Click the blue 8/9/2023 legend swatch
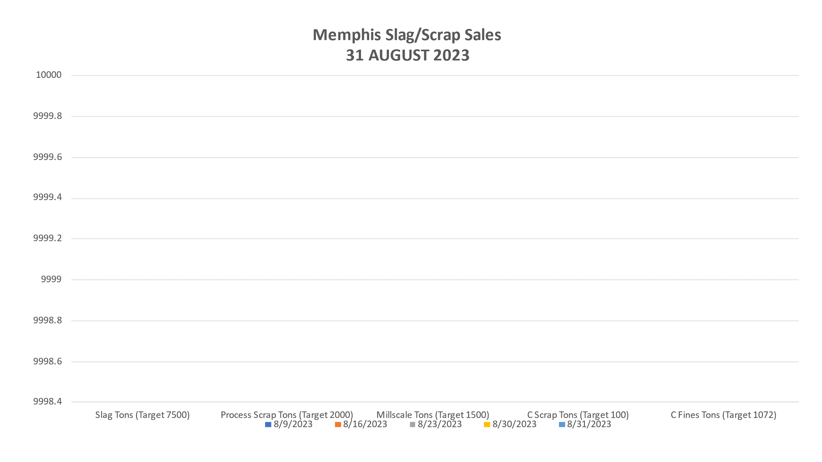This screenshot has width=822, height=462. pyautogui.click(x=268, y=425)
